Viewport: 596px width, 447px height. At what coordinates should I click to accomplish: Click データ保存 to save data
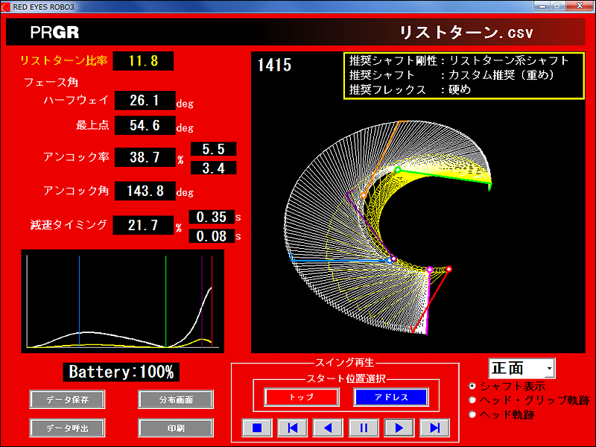[x=66, y=399]
